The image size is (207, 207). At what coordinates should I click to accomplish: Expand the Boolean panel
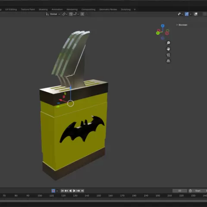182,25
